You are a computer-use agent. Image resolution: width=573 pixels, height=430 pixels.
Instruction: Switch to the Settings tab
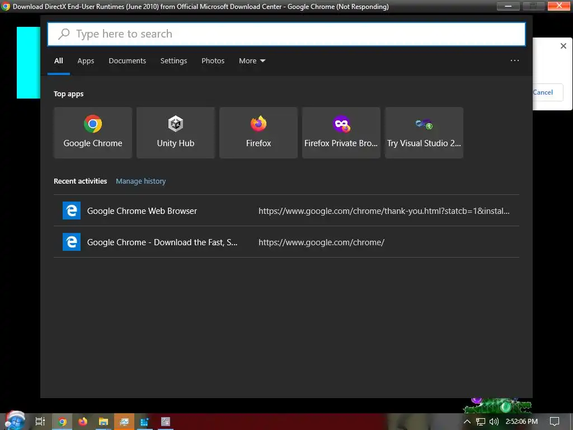173,60
